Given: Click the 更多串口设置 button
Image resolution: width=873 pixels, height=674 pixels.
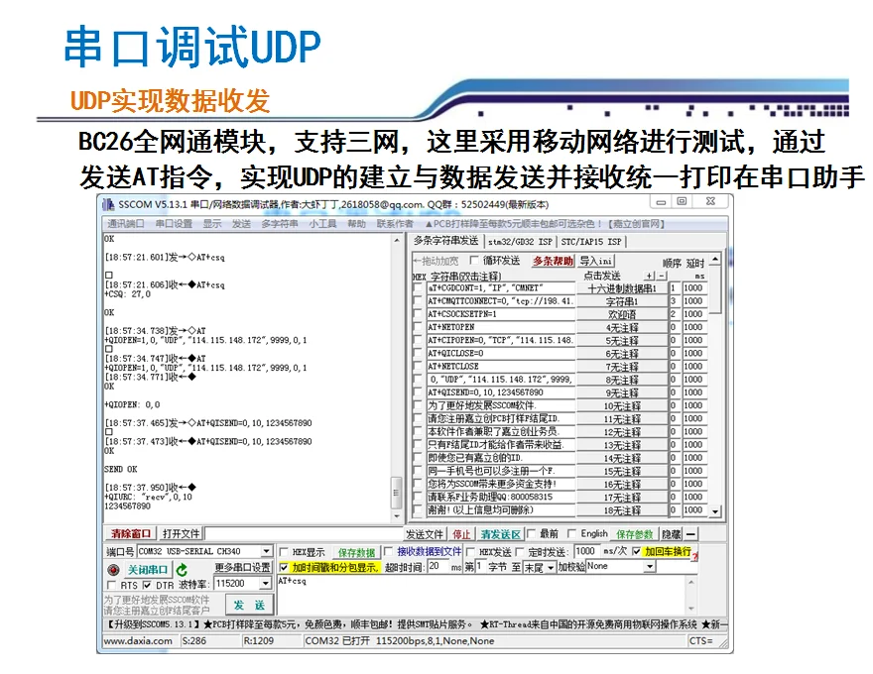Looking at the screenshot, I should [243, 567].
